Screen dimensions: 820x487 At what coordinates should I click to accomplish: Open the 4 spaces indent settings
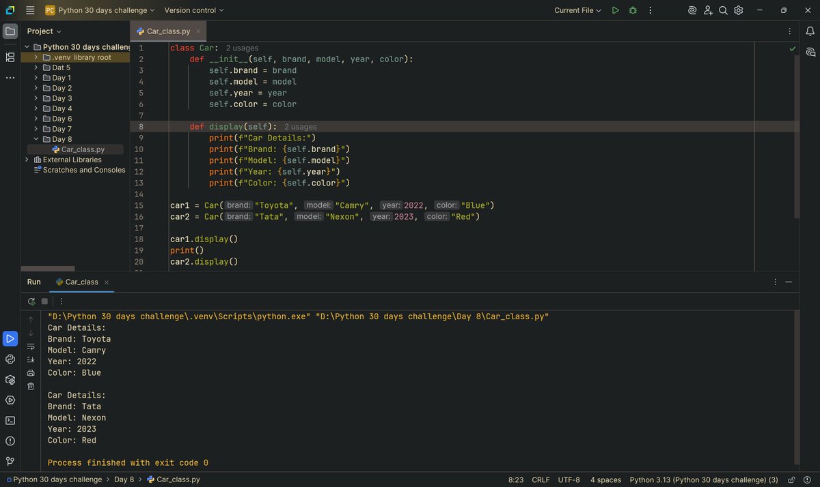point(605,479)
